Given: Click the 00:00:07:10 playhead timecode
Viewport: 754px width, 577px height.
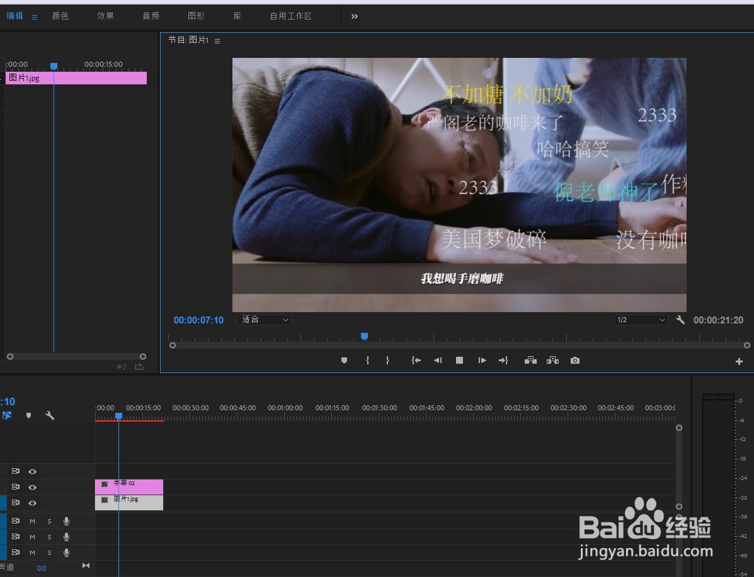Looking at the screenshot, I should (198, 320).
